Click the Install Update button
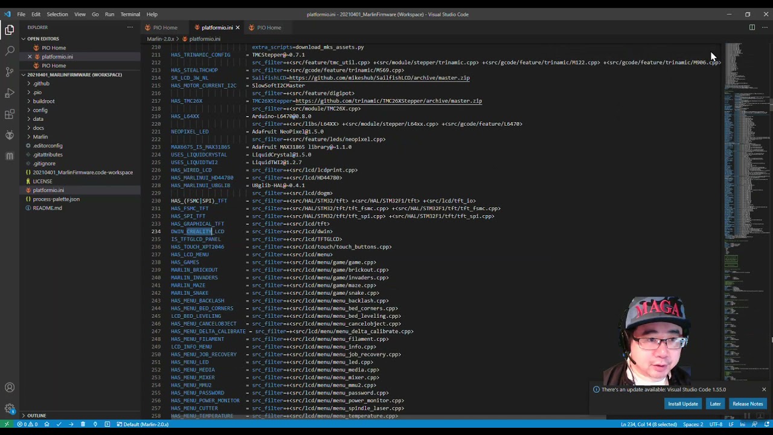 (682, 404)
